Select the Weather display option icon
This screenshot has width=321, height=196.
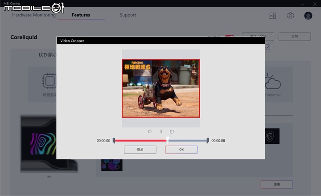pyautogui.click(x=273, y=81)
